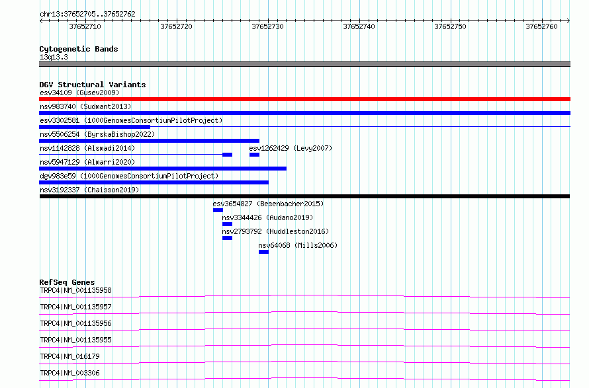
Task: Click the nsv5947129 blue variant bar
Action: [163, 169]
